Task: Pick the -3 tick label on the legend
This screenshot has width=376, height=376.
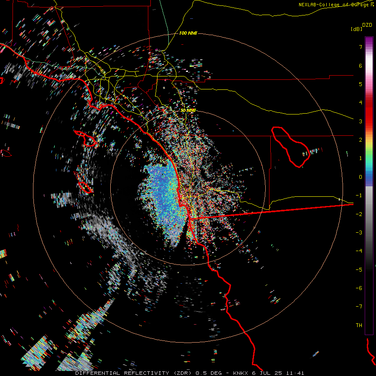Action: (x=359, y=233)
